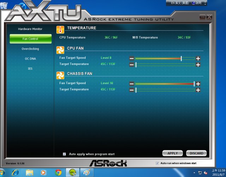226x177 pixels.
Task: Click the language bar help icon
Action: 194,3
